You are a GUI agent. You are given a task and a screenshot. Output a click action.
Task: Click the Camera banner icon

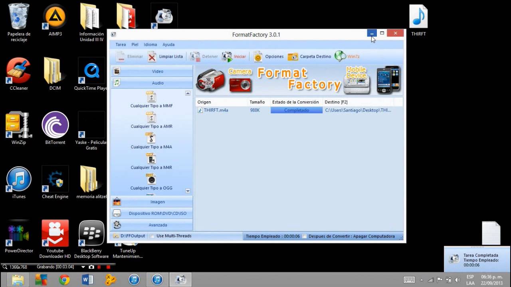tap(240, 80)
